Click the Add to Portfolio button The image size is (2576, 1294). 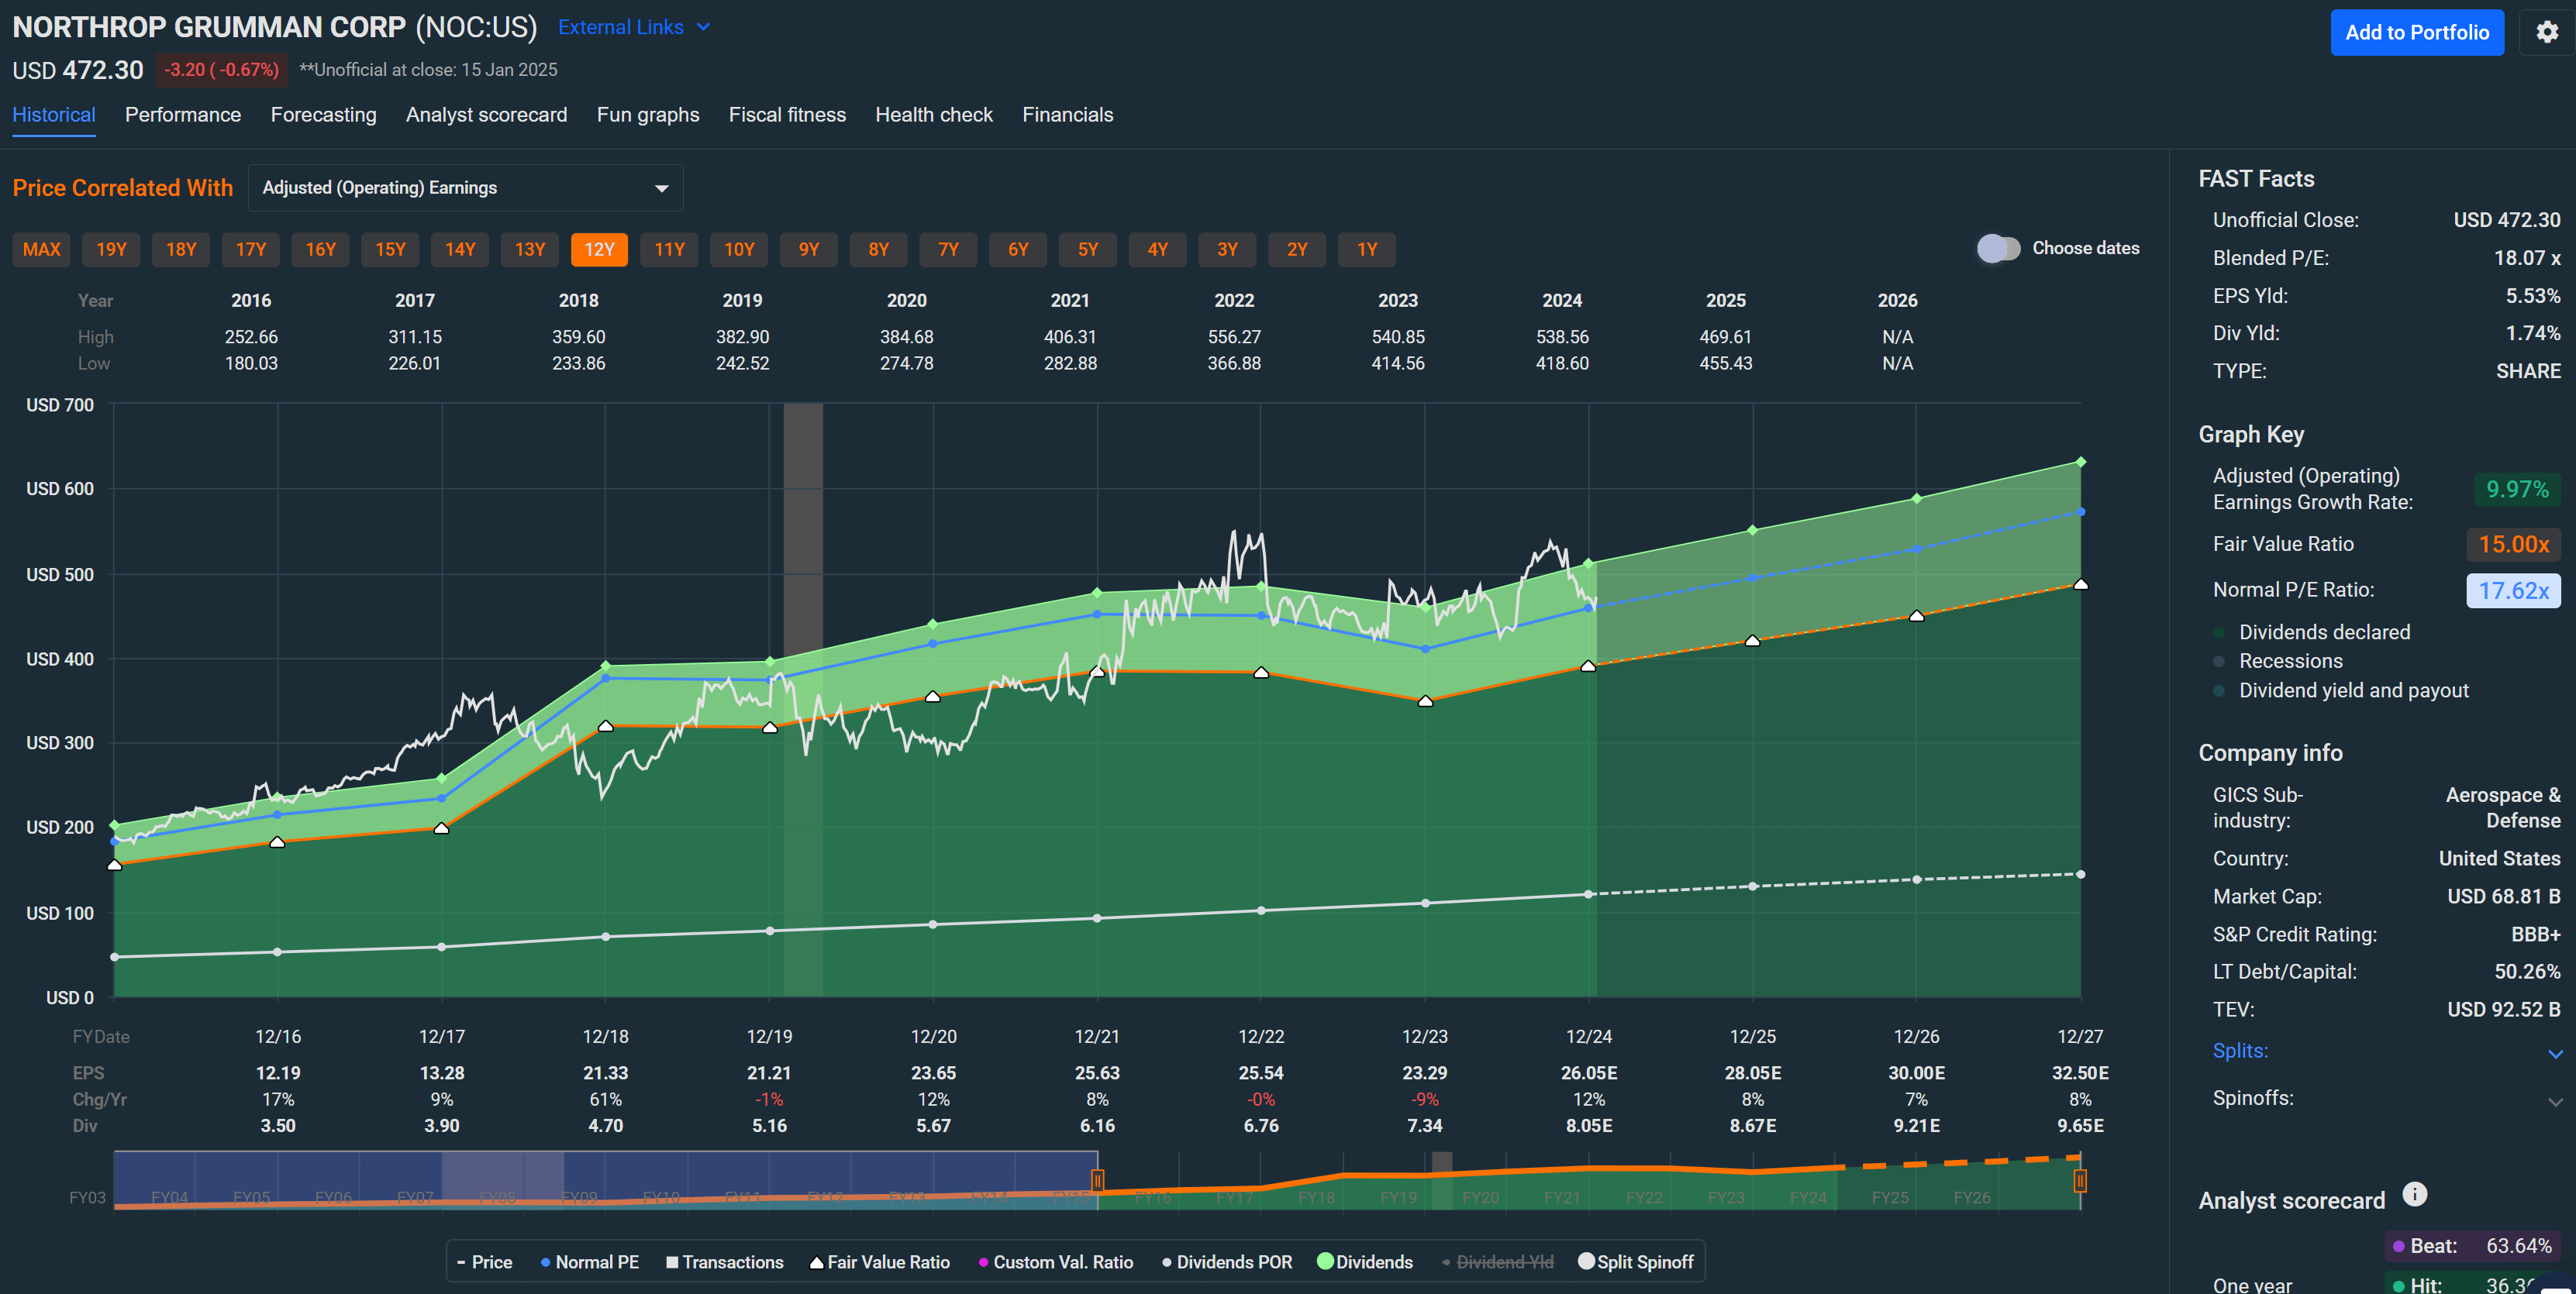click(2417, 32)
